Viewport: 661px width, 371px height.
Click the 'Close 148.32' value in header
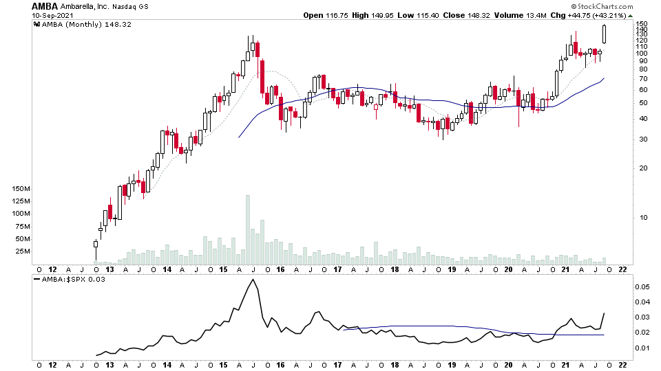click(x=466, y=16)
